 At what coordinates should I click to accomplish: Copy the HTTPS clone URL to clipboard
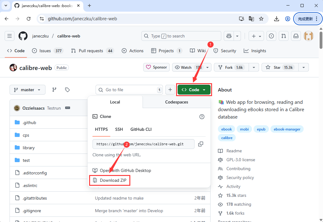click(x=200, y=144)
